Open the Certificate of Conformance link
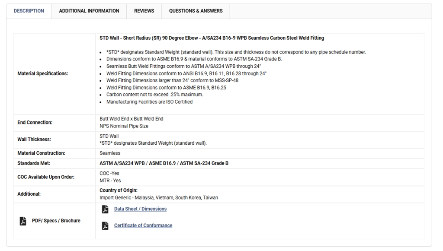Viewport: 443px width, 251px height. pyautogui.click(x=143, y=226)
